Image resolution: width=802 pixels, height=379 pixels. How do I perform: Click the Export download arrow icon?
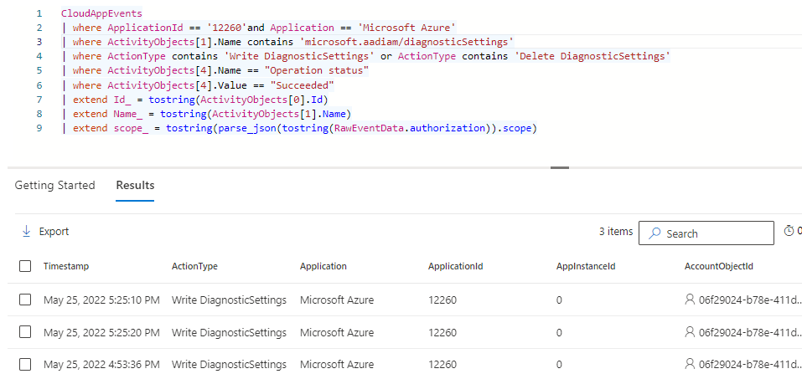[25, 232]
